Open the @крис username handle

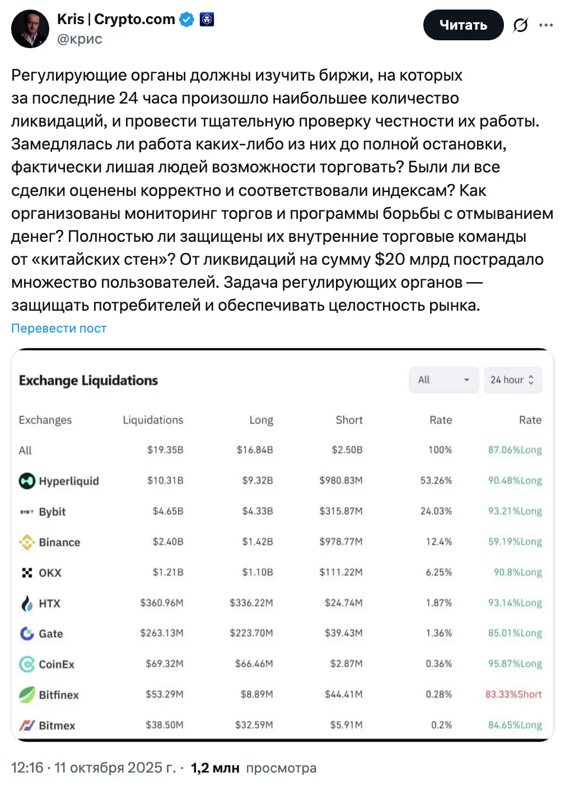point(80,39)
